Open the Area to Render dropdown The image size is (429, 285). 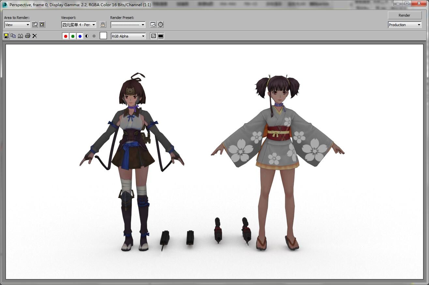point(17,25)
